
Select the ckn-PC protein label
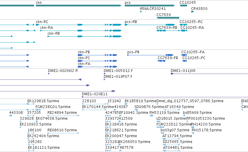84,58
